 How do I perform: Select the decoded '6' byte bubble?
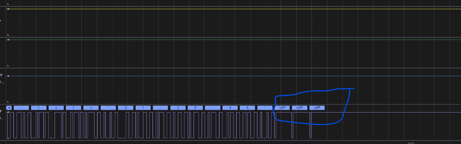247,108
